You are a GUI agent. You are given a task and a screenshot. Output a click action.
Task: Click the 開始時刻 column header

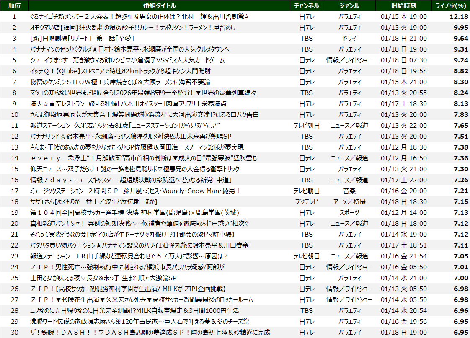(404, 5)
